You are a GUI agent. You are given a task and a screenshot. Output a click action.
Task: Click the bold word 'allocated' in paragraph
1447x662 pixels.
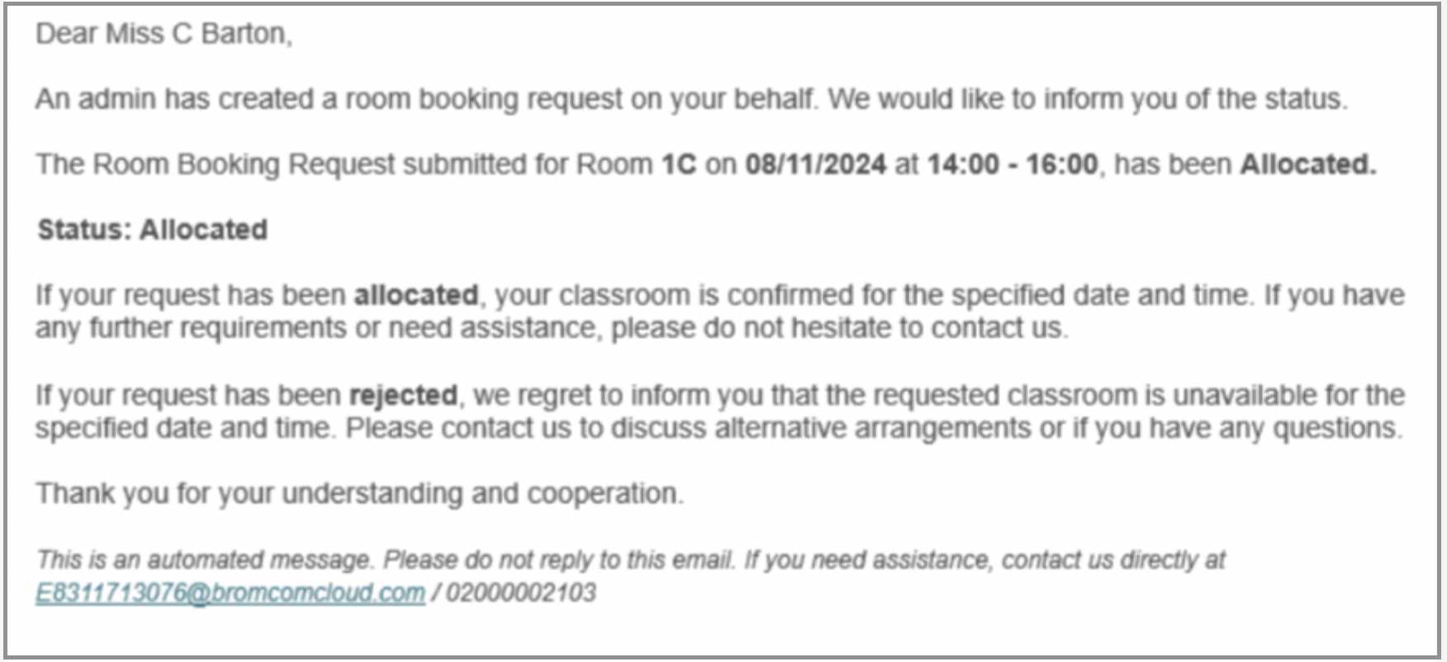pyautogui.click(x=416, y=296)
